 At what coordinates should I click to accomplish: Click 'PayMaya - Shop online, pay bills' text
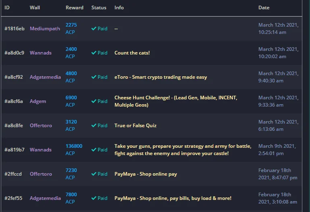pos(173,198)
